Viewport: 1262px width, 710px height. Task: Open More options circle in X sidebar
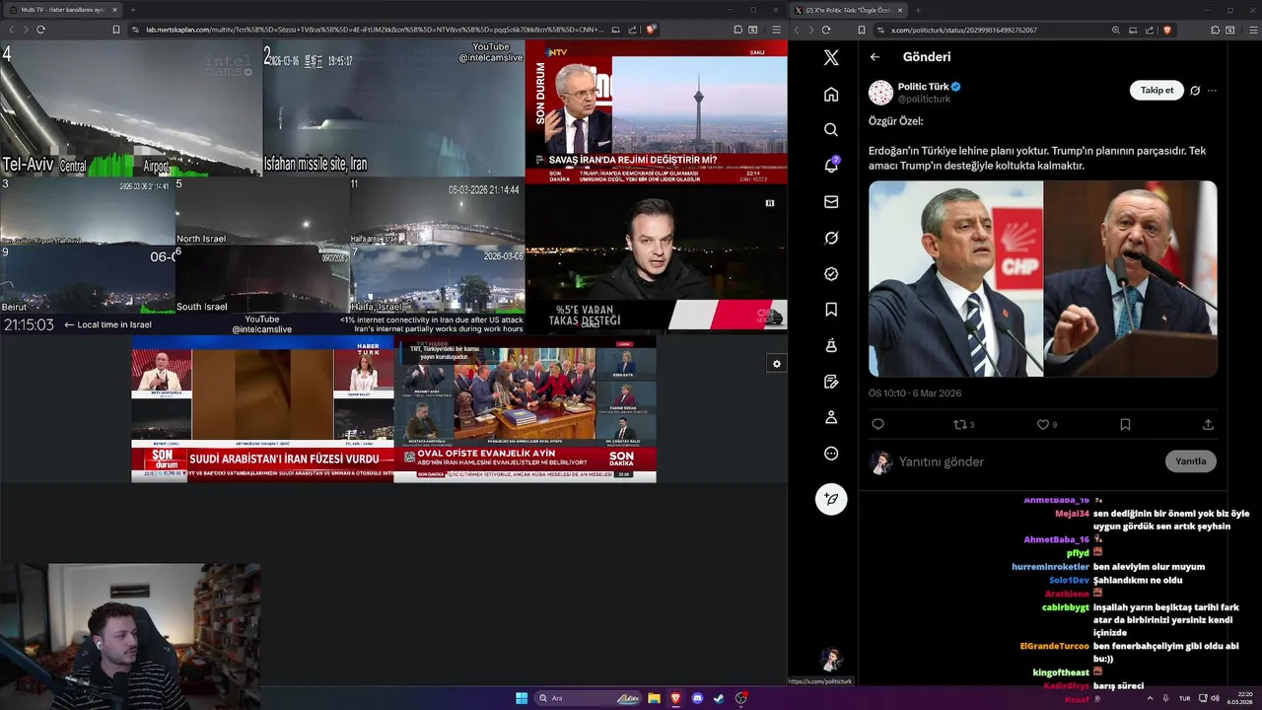pyautogui.click(x=831, y=454)
